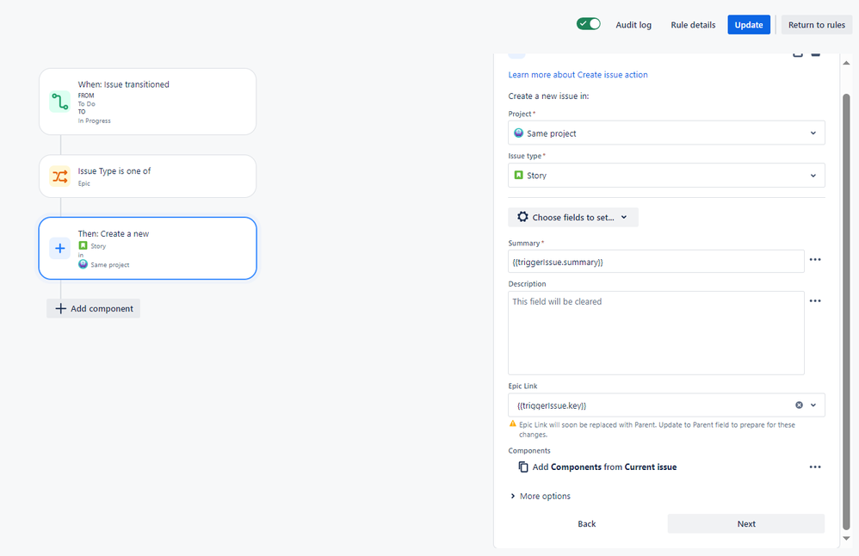
Task: Open the Project dropdown
Action: coord(666,133)
